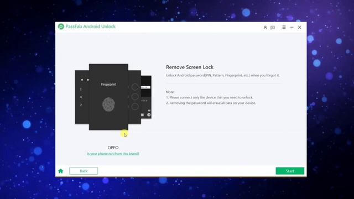Image resolution: width=354 pixels, height=199 pixels.
Task: Click the "Remove Screen Lock" heading
Action: click(190, 67)
